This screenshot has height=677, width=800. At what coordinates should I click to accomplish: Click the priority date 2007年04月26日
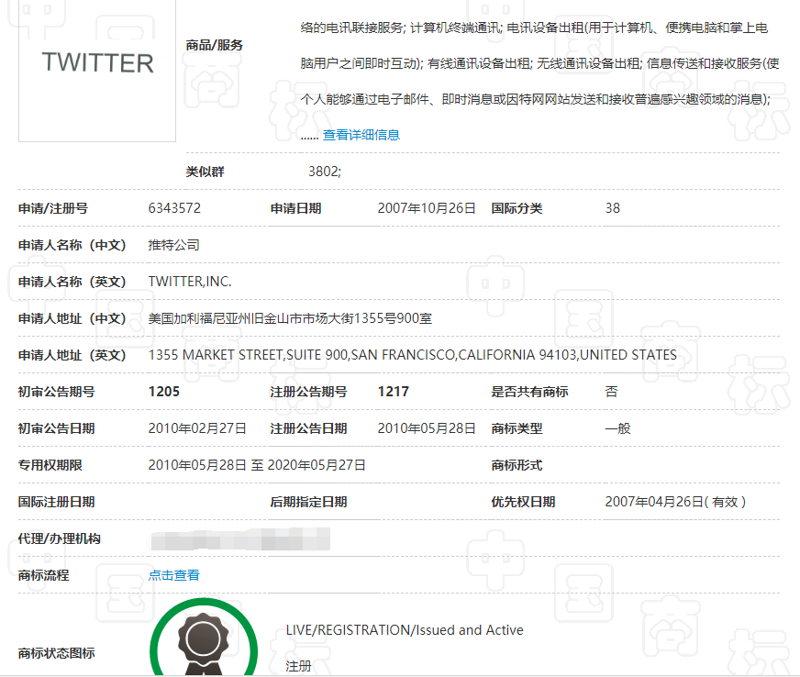(675, 502)
